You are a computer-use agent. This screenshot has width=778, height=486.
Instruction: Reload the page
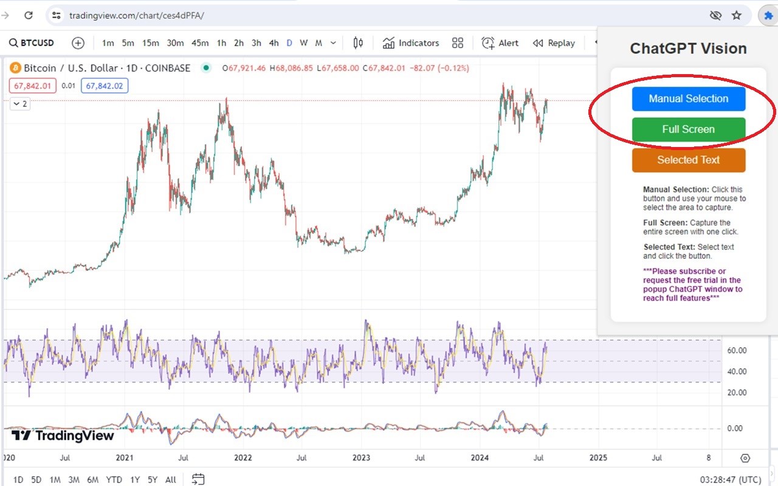28,15
